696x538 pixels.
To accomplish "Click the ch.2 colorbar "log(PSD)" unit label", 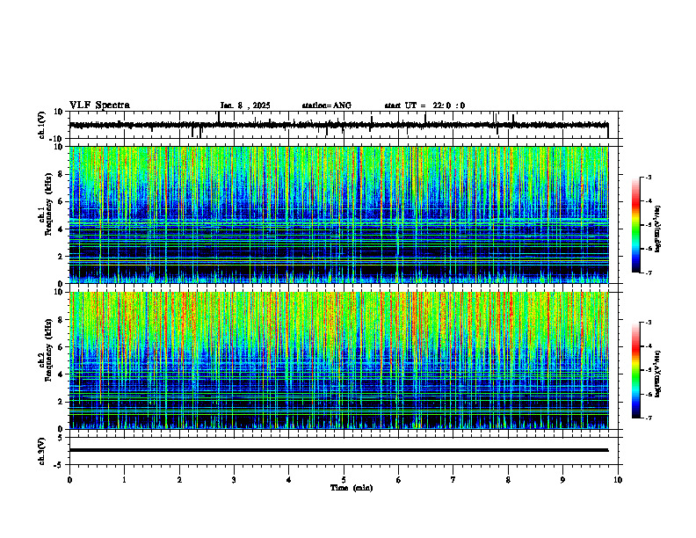I will (x=658, y=374).
